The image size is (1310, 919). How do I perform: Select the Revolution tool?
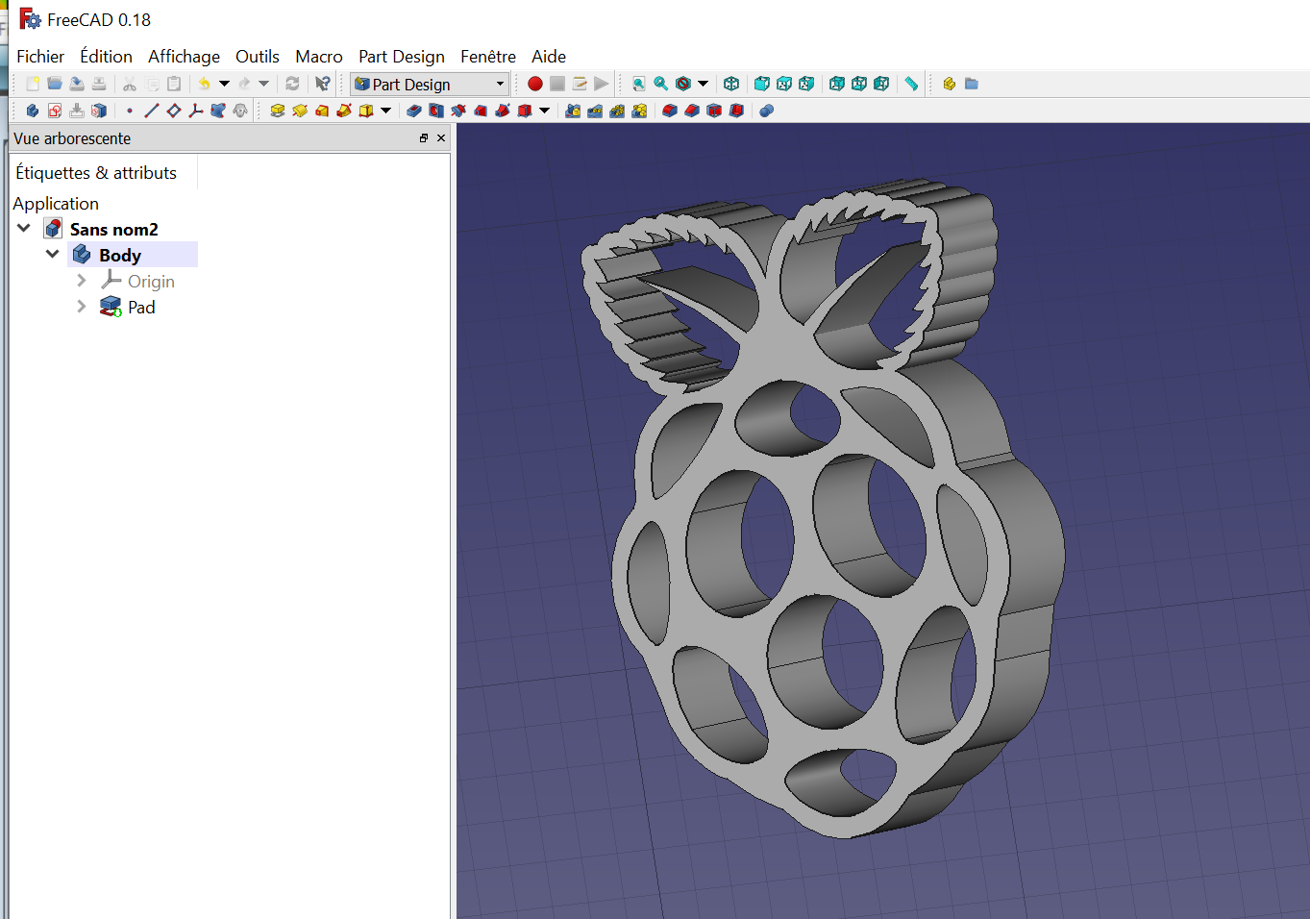click(300, 111)
